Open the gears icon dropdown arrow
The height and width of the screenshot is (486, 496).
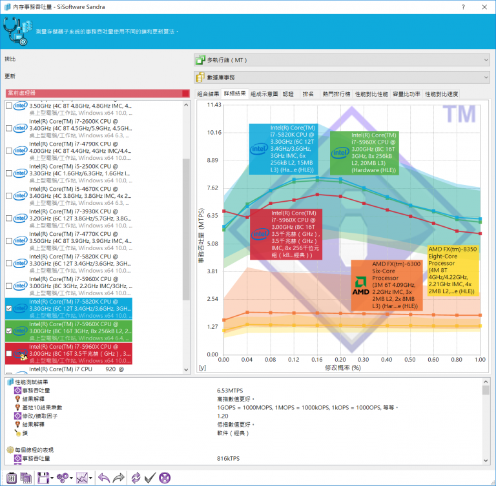point(71,478)
